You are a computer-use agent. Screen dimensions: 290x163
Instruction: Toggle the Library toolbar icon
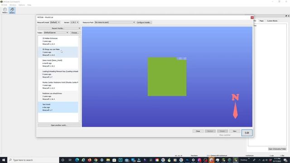click(12, 10)
